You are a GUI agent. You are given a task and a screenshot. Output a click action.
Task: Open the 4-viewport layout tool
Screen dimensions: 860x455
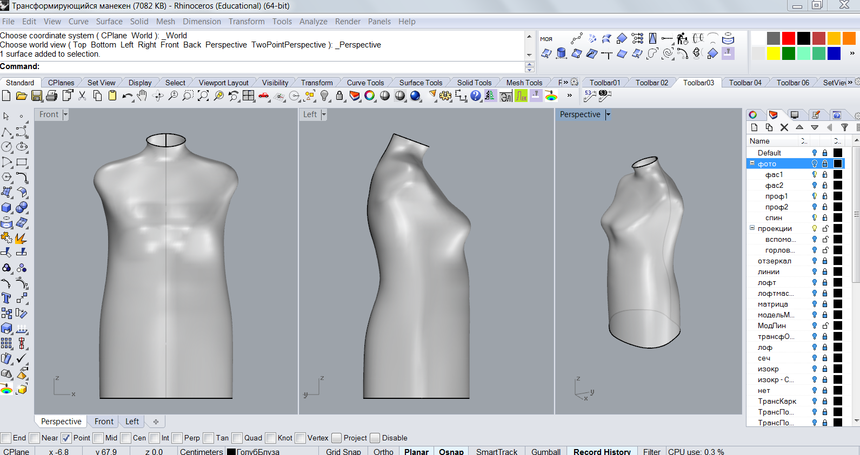click(248, 96)
